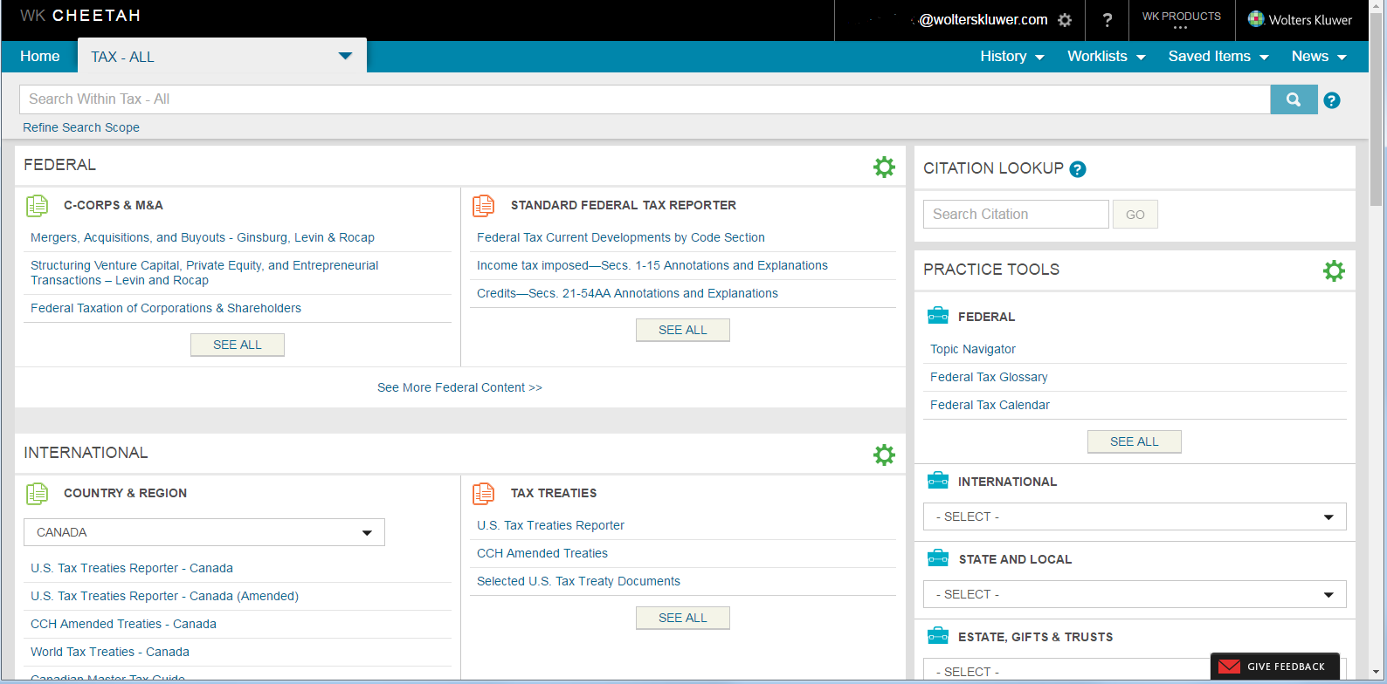Viewport: 1387px width, 684px height.
Task: Open Federal Tax Calendar
Action: (x=990, y=405)
